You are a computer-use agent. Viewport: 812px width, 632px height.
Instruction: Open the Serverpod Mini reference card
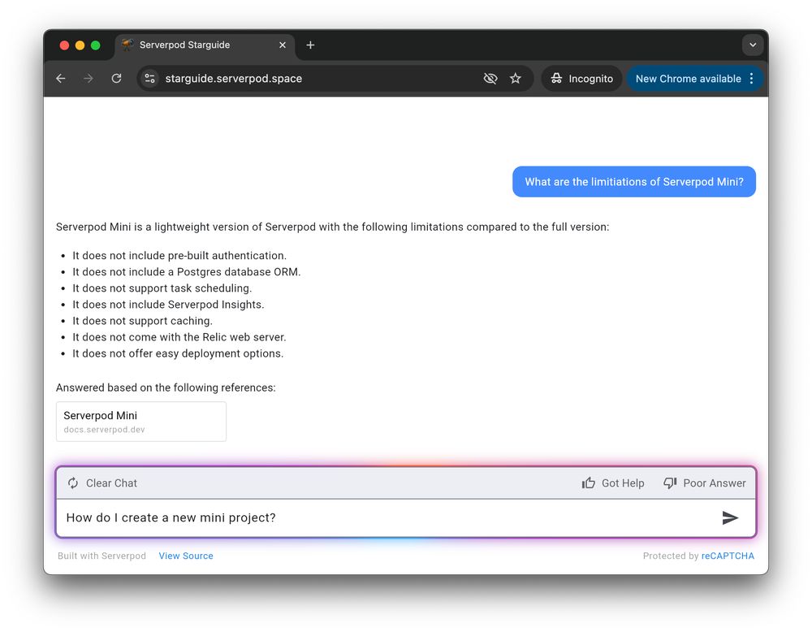point(140,422)
